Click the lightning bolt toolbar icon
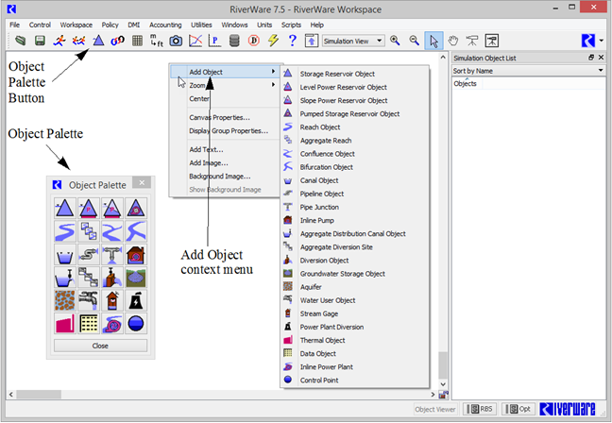Screen dimensions: 612x423 tap(273, 41)
